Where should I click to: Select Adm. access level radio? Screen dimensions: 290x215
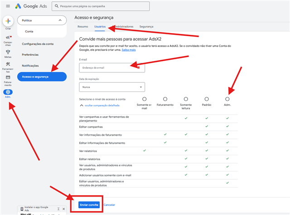(x=227, y=99)
